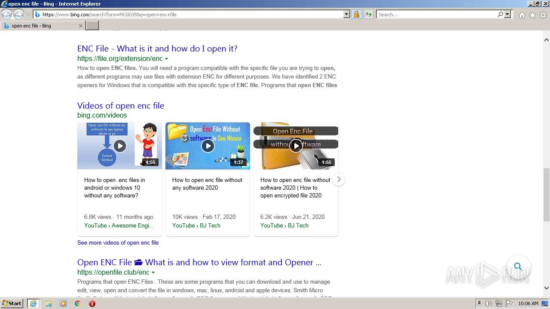Click the network tray icon
The image size is (550, 309).
(498, 303)
